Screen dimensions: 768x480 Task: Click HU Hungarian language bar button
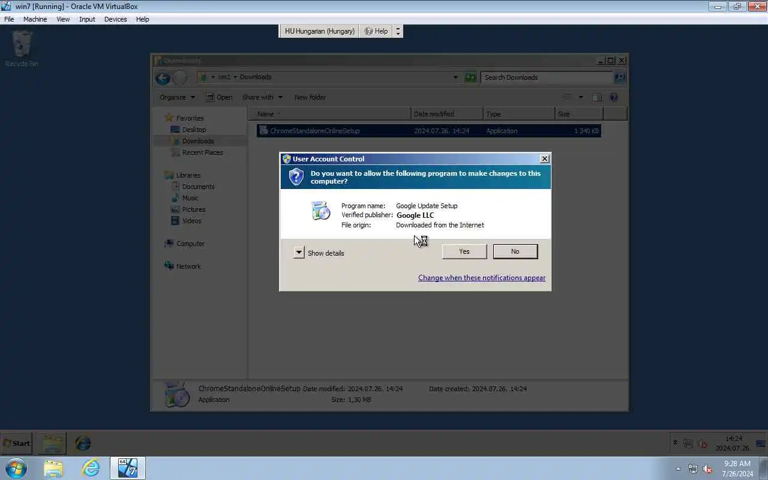click(x=319, y=31)
